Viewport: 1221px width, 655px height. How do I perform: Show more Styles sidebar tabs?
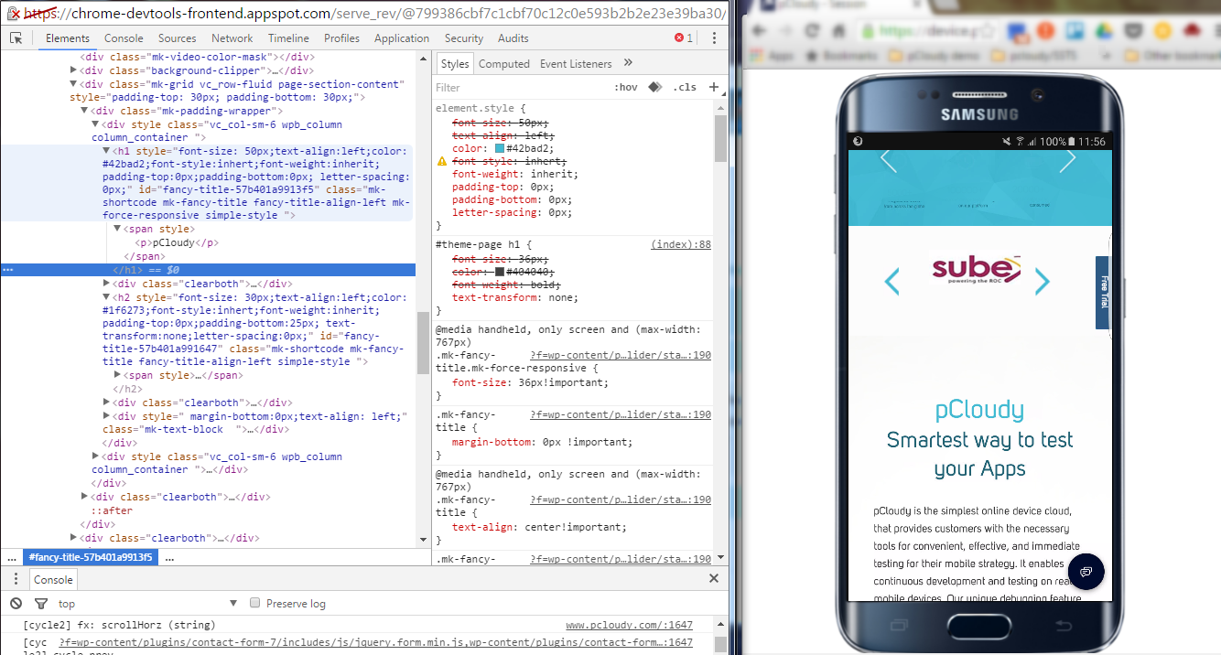click(628, 63)
